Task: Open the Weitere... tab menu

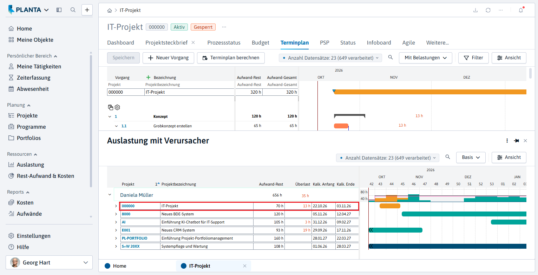Action: point(438,43)
